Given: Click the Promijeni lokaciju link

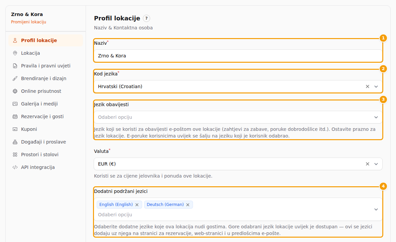Looking at the screenshot, I should point(28,22).
